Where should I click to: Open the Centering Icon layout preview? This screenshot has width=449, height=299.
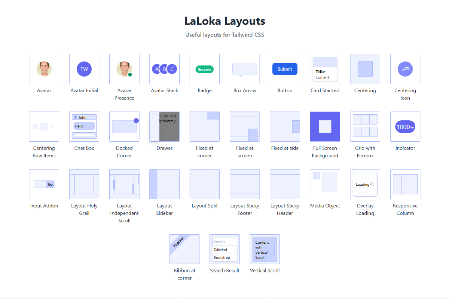[x=405, y=69]
